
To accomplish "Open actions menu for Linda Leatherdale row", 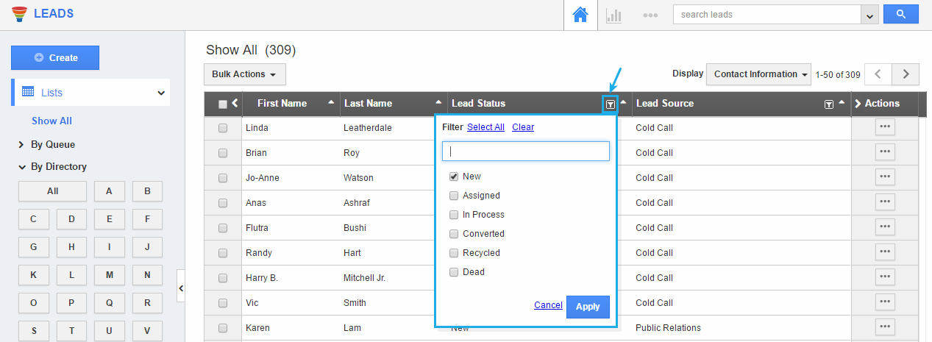I will 884,127.
